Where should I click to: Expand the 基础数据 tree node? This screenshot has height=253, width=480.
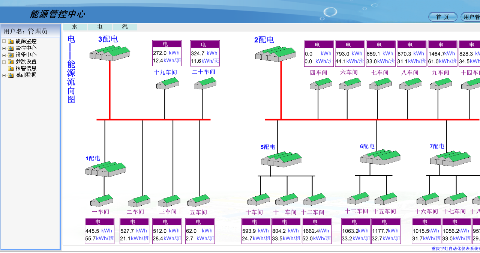[4, 75]
